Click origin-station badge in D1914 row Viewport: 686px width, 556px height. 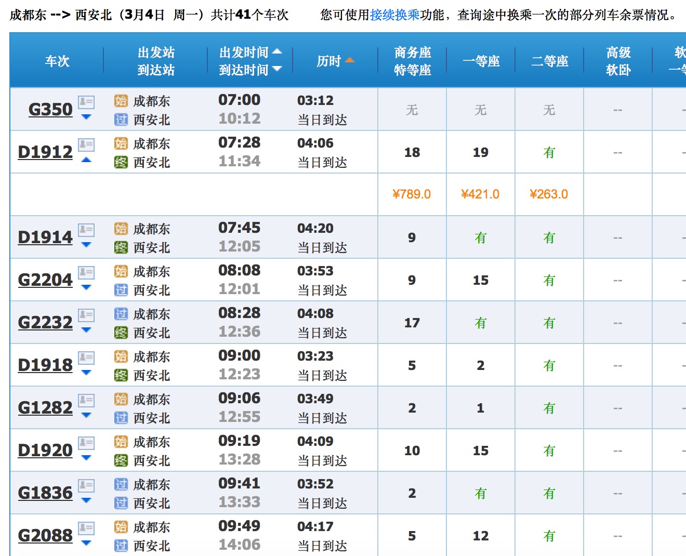pos(121,229)
